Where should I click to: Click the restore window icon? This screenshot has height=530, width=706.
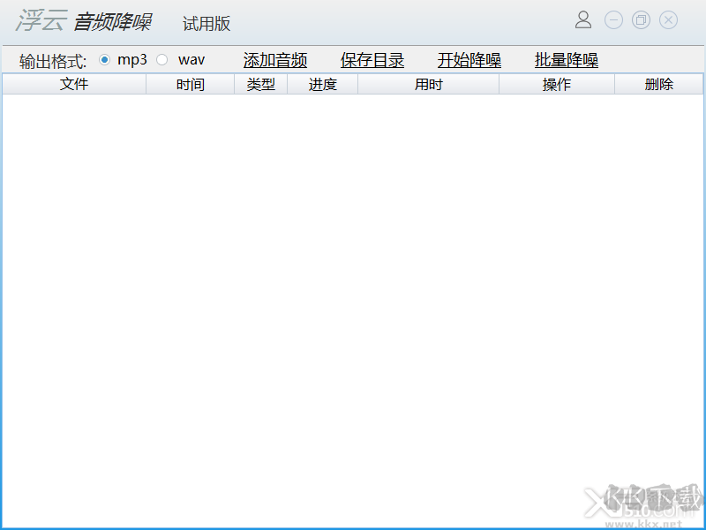pyautogui.click(x=640, y=20)
